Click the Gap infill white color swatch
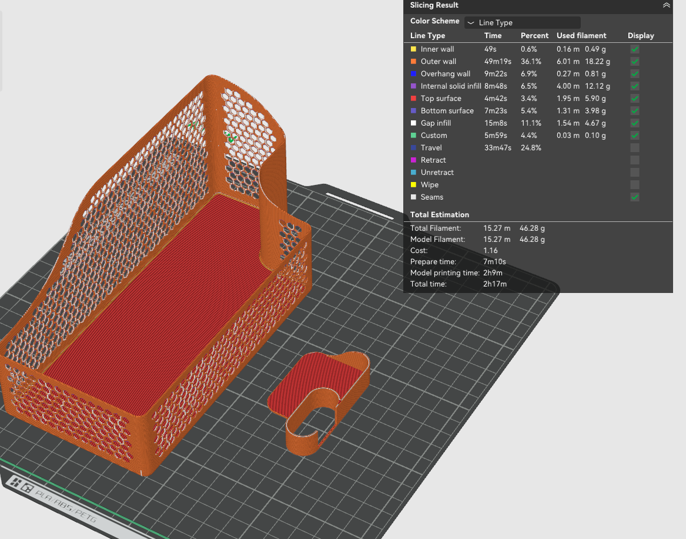686x539 pixels. (x=413, y=123)
